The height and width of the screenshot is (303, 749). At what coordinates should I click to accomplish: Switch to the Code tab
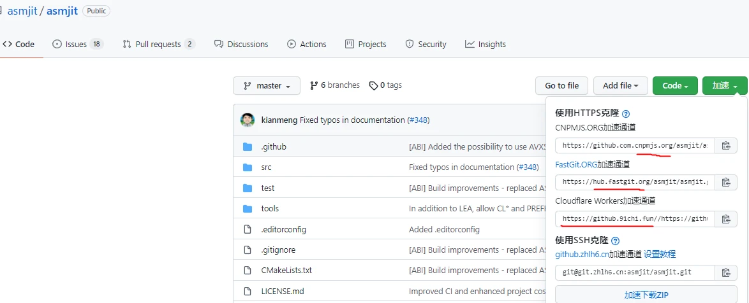click(x=19, y=45)
